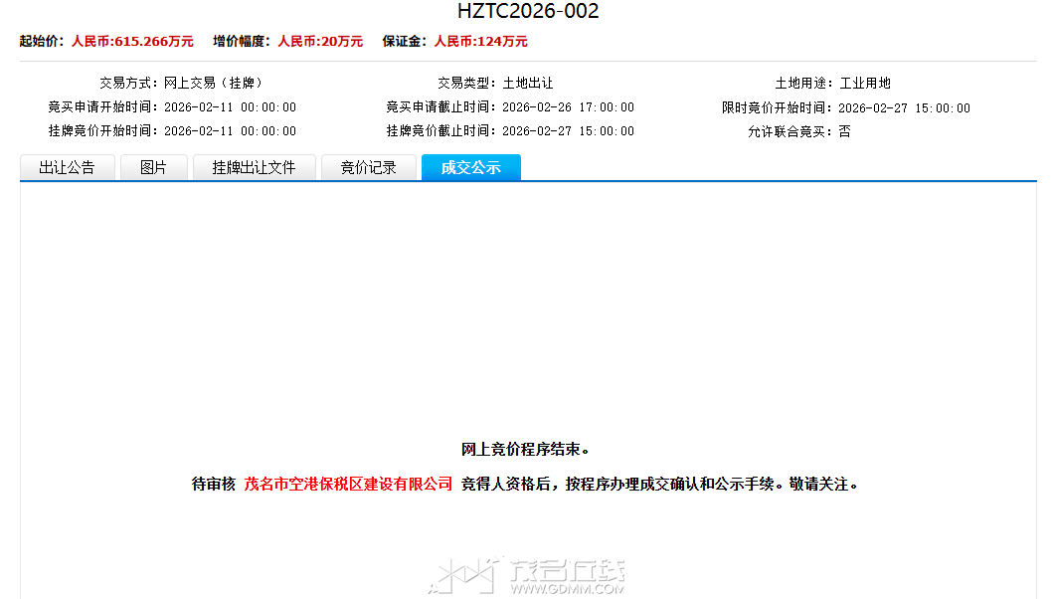Viewport: 1051px width, 599px height.
Task: Open the 挂牌出让文件 tab
Action: click(254, 168)
